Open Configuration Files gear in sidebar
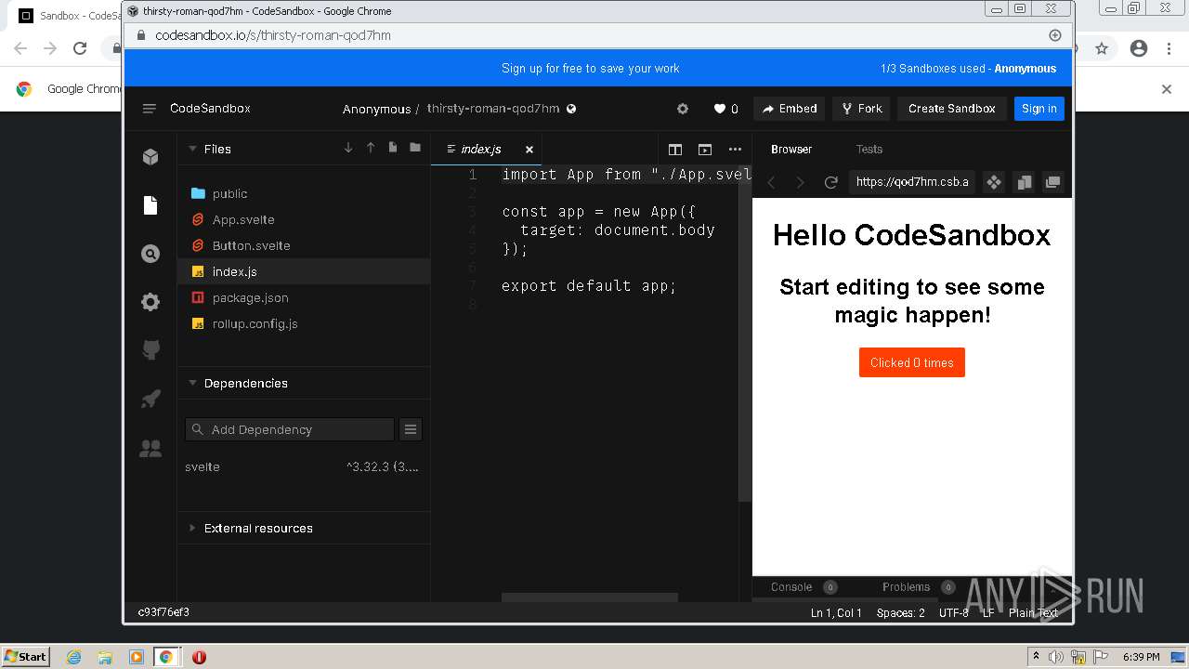Image resolution: width=1189 pixels, height=669 pixels. pos(150,302)
